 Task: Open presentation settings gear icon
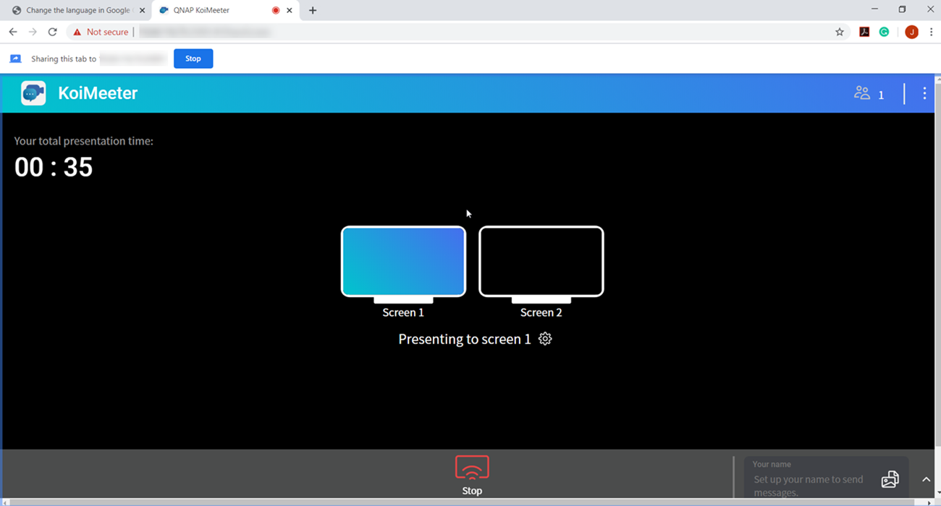coord(545,339)
